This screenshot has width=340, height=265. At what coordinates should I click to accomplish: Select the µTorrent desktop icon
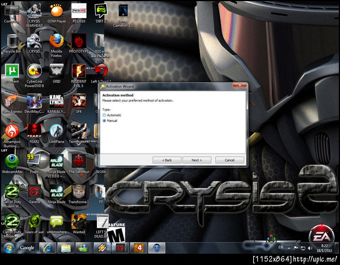pyautogui.click(x=12, y=73)
